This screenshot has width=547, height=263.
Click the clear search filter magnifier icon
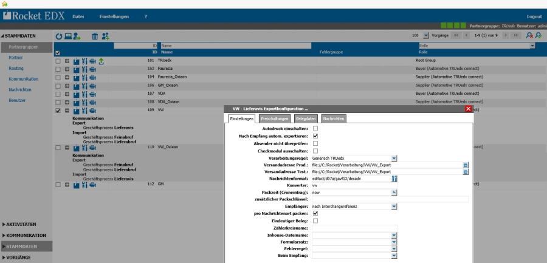pos(529,35)
